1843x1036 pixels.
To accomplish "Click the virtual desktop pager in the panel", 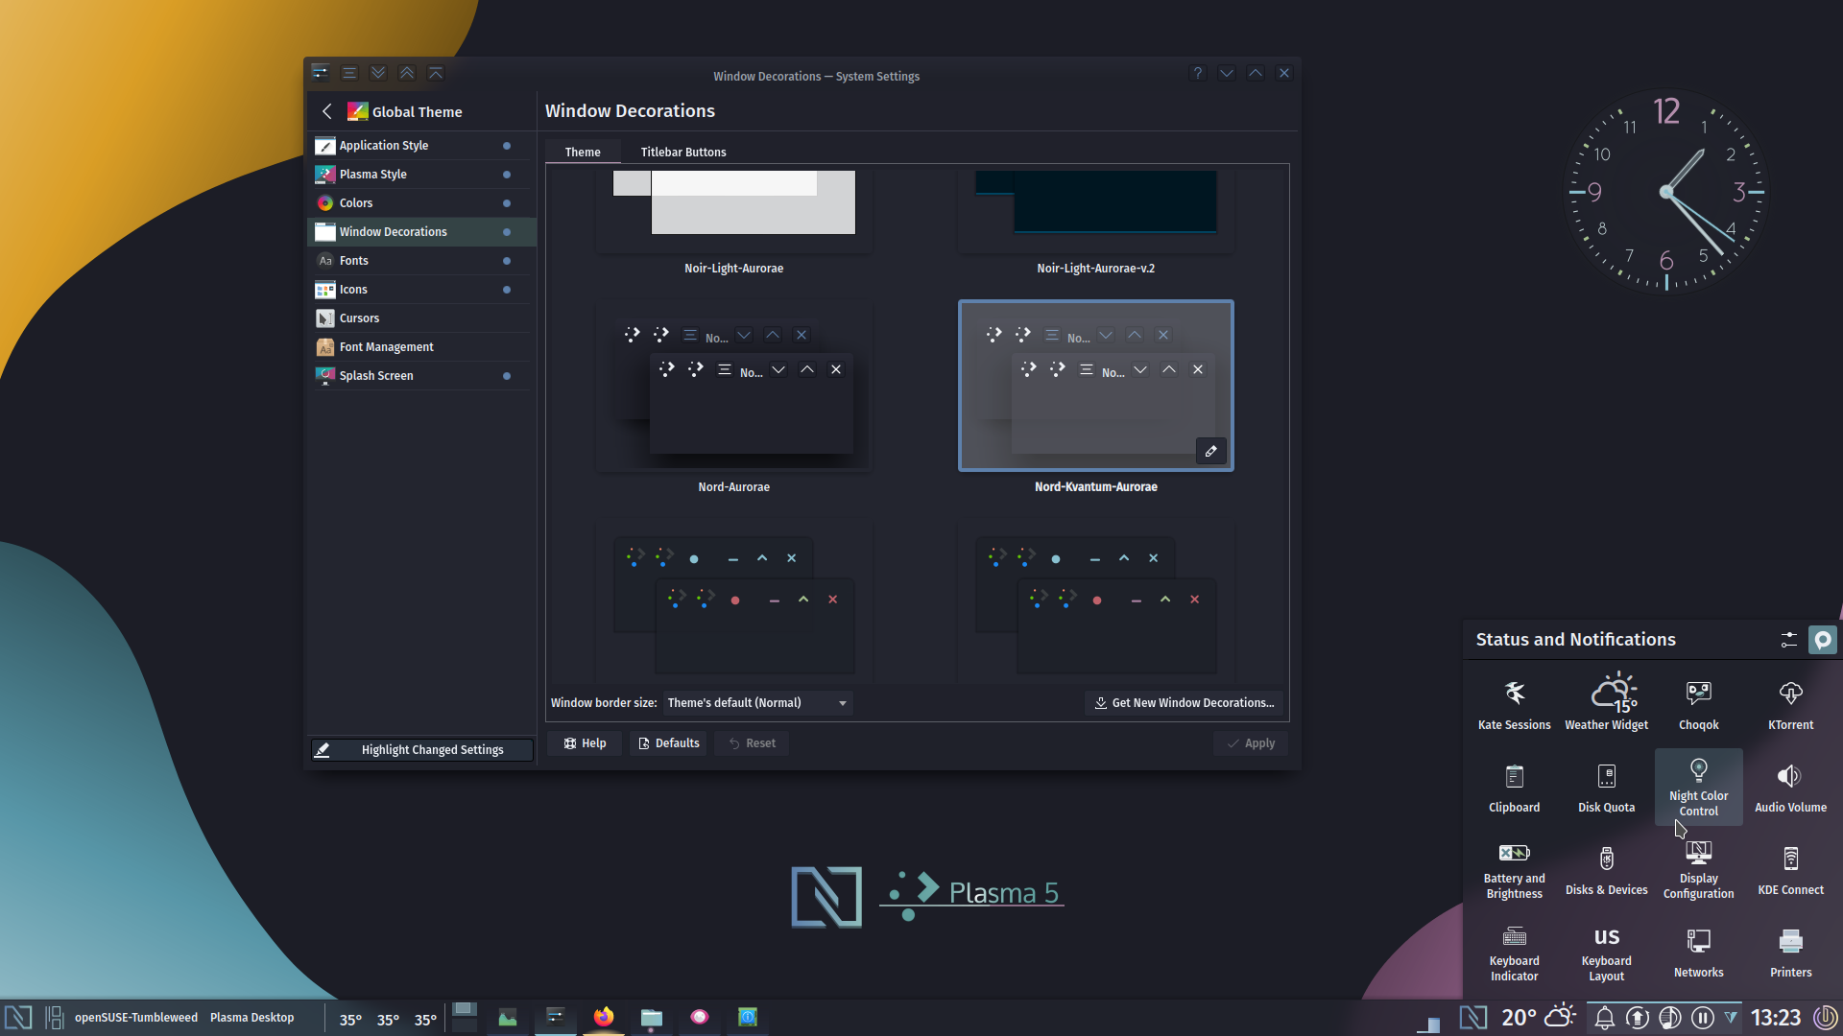I will (x=465, y=1017).
